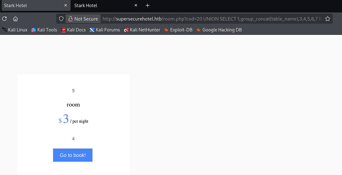Click the Not Secure lock indicator
Image resolution: width=342 pixels, height=175 pixels.
pyautogui.click(x=83, y=19)
